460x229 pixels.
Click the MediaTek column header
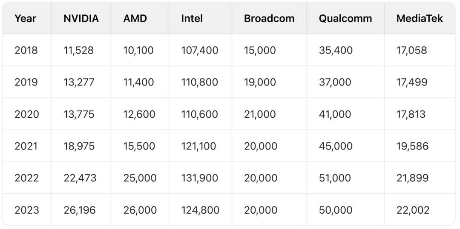(x=420, y=18)
